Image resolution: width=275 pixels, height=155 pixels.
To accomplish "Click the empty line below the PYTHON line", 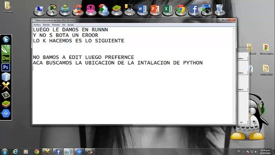I will (x=132, y=68).
